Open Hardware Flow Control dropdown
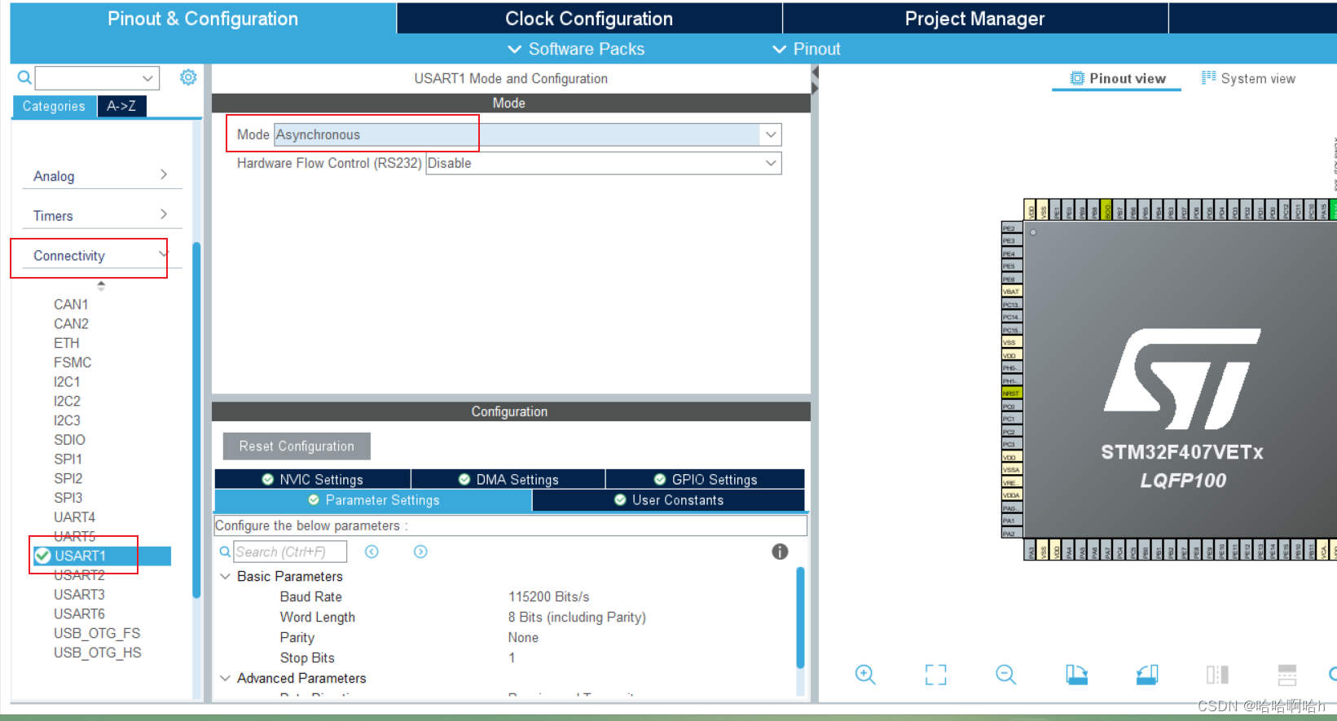 (770, 163)
